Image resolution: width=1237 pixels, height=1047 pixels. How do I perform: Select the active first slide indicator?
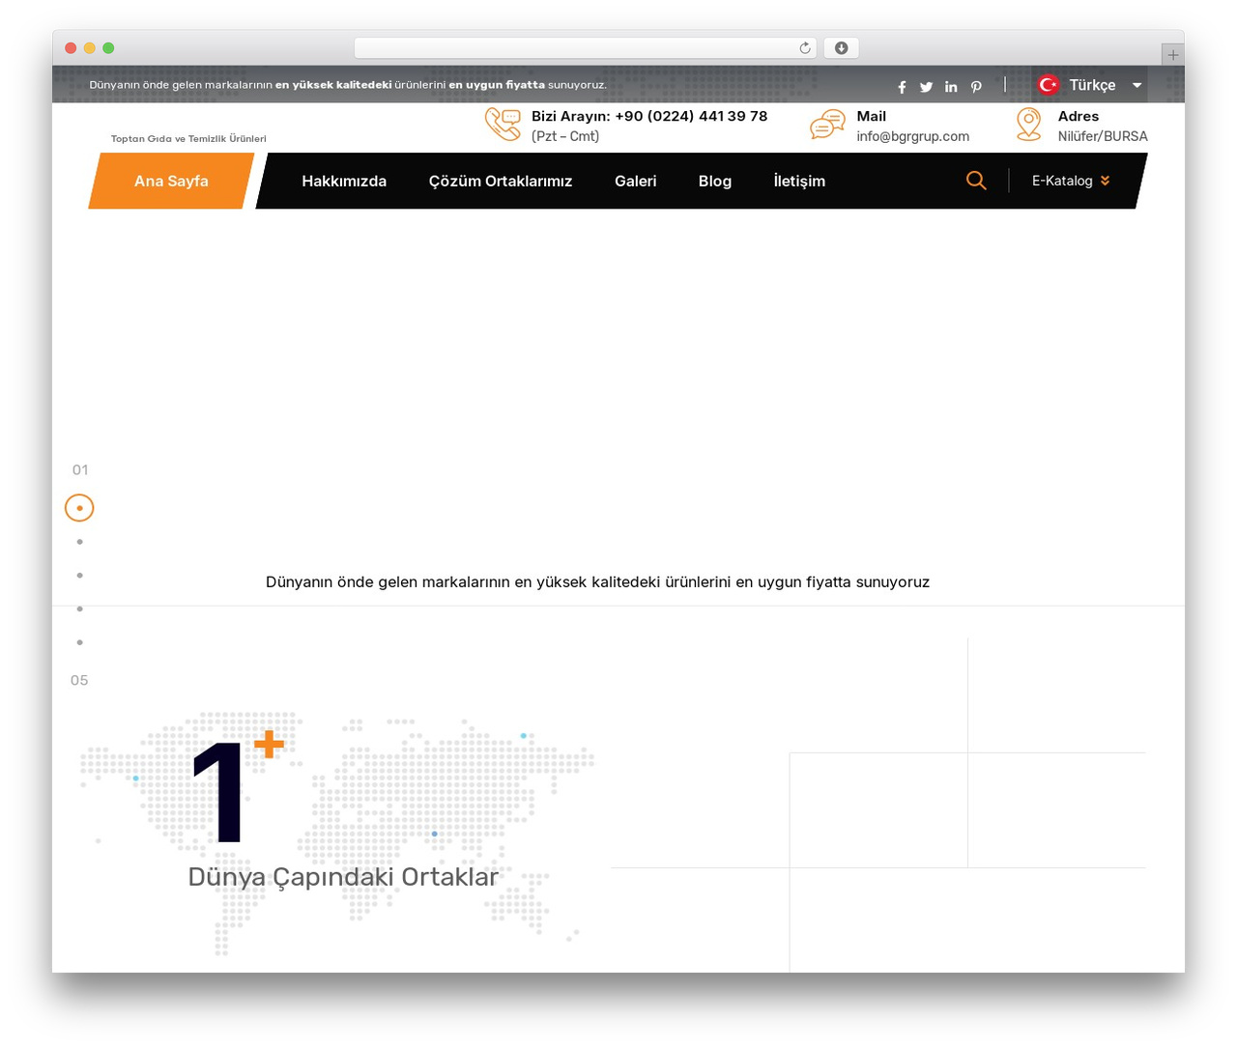click(79, 508)
